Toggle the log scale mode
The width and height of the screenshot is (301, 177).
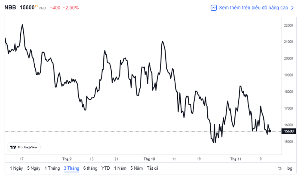point(289,168)
